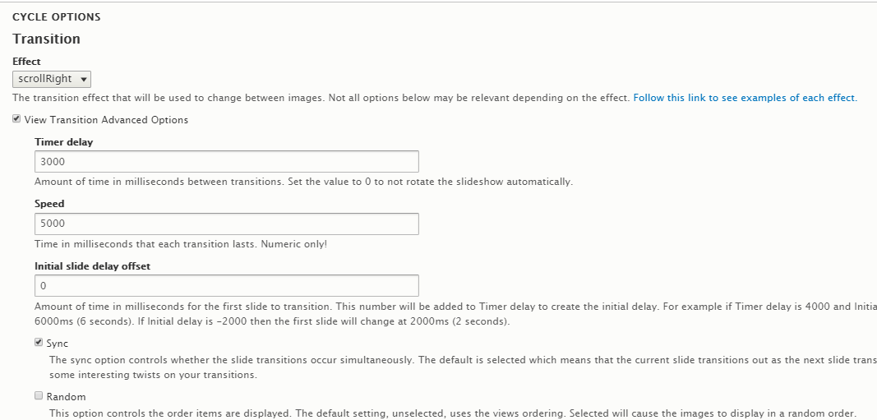Open the Effect dropdown showing scrollRight
877x420 pixels.
click(x=51, y=79)
